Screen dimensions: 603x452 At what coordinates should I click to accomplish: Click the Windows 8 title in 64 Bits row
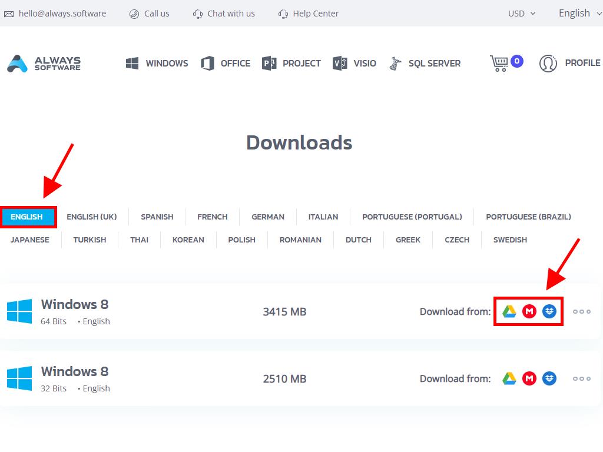pos(75,304)
